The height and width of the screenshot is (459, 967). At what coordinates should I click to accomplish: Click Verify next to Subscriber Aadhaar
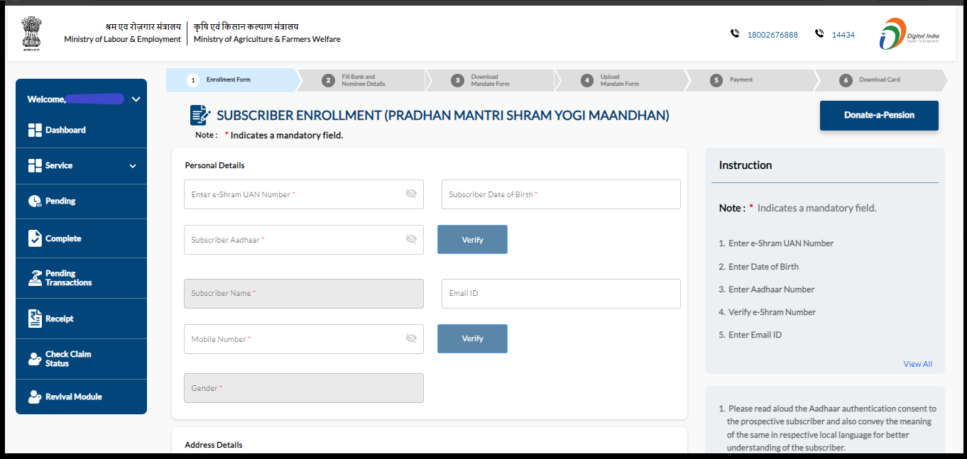pyautogui.click(x=472, y=240)
